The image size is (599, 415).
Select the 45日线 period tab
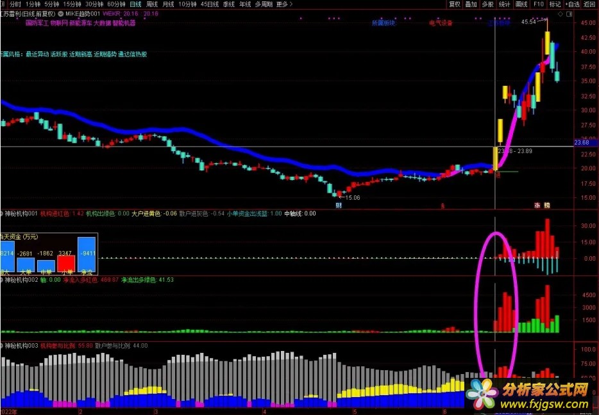tap(209, 4)
